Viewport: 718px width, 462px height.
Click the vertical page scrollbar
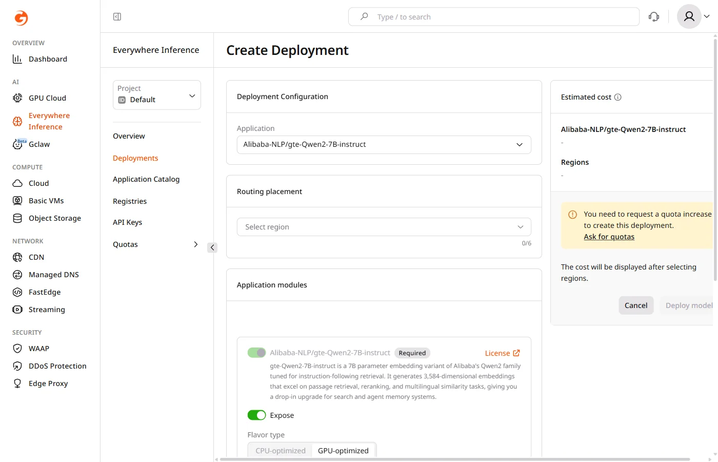(715, 159)
